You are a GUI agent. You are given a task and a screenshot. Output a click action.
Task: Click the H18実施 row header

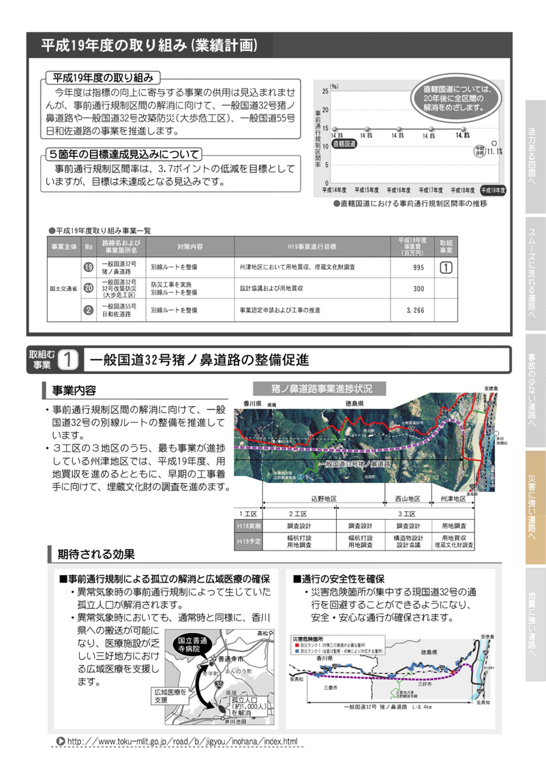[x=249, y=526]
